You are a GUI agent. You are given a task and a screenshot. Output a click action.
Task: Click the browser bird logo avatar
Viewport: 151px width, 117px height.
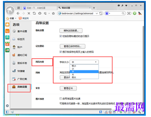(10, 11)
